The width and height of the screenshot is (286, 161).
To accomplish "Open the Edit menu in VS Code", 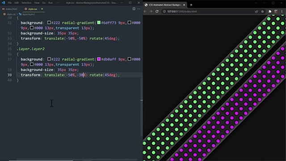I will 17,3.
